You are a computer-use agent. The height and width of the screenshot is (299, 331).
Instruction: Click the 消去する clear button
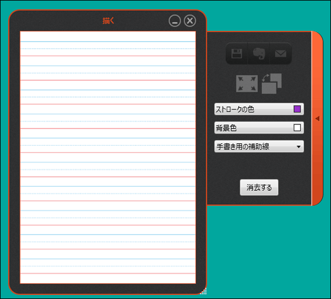[x=259, y=187]
